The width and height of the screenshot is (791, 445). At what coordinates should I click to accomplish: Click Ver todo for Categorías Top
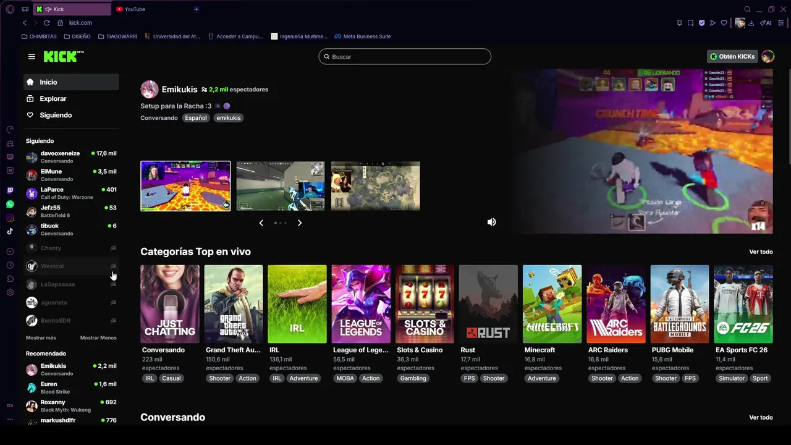pos(761,252)
